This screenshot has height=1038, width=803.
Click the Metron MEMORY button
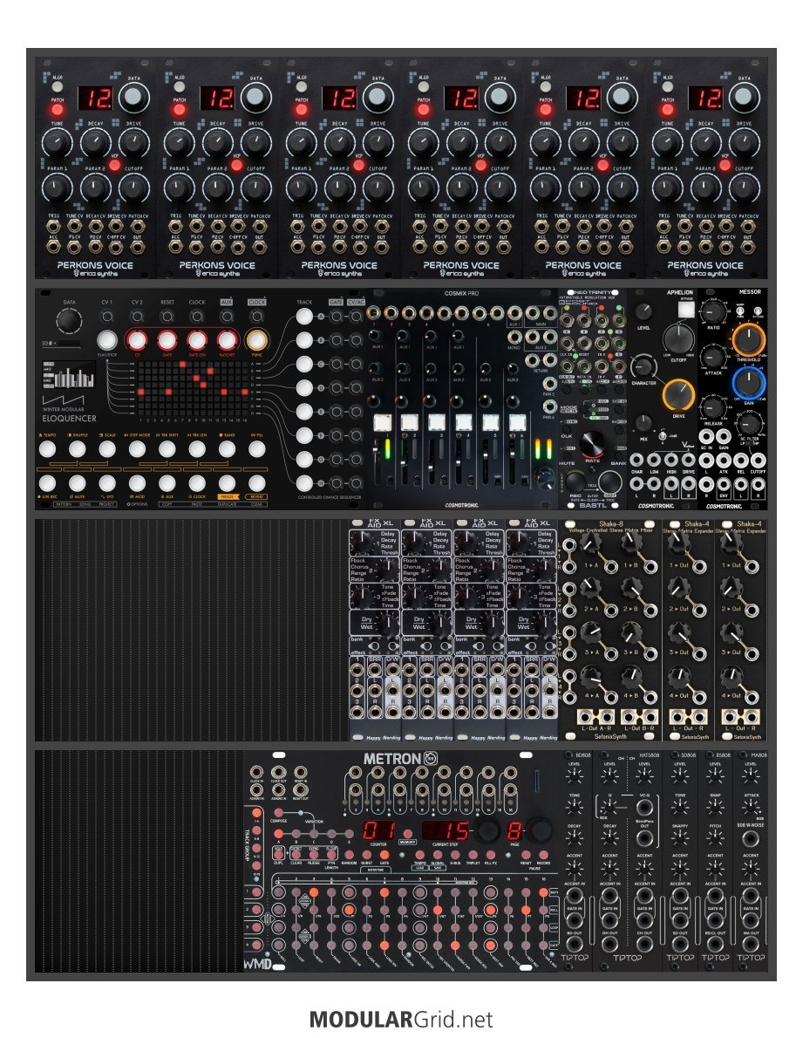[x=407, y=833]
